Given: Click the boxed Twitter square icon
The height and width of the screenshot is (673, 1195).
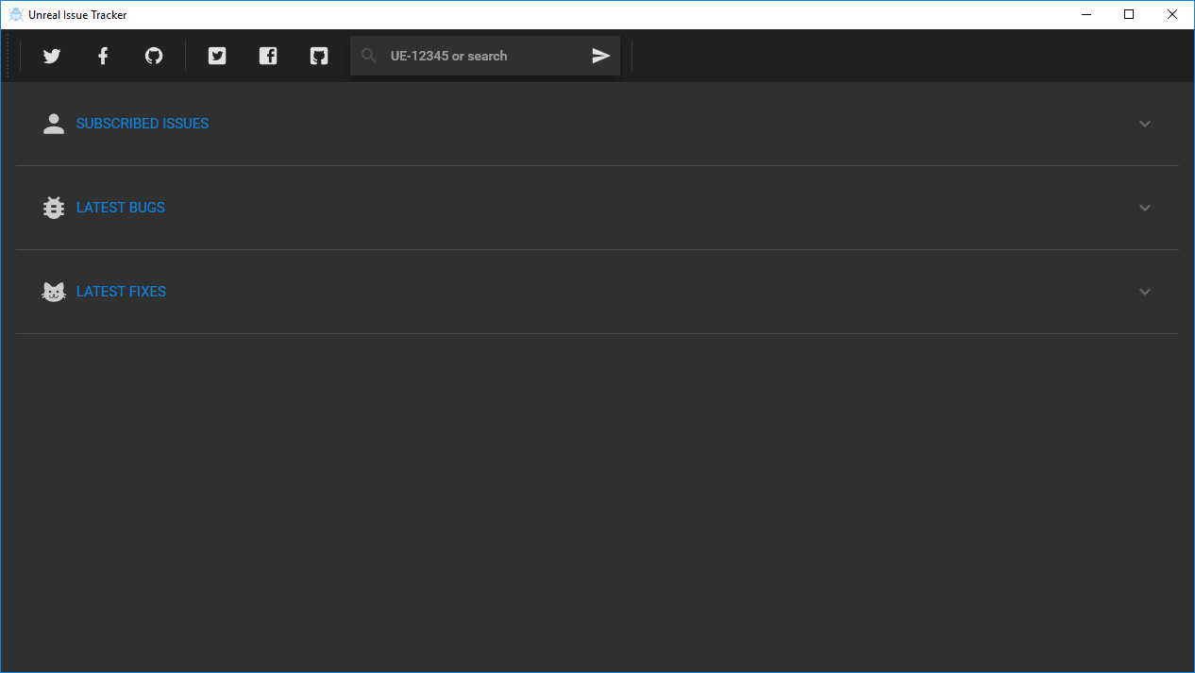Looking at the screenshot, I should click(x=217, y=56).
